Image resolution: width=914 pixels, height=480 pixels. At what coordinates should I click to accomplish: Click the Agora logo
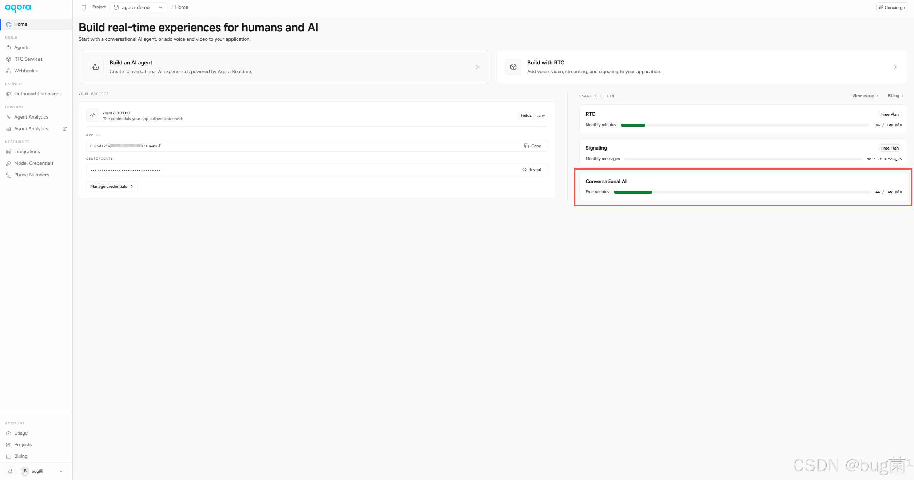click(x=18, y=8)
